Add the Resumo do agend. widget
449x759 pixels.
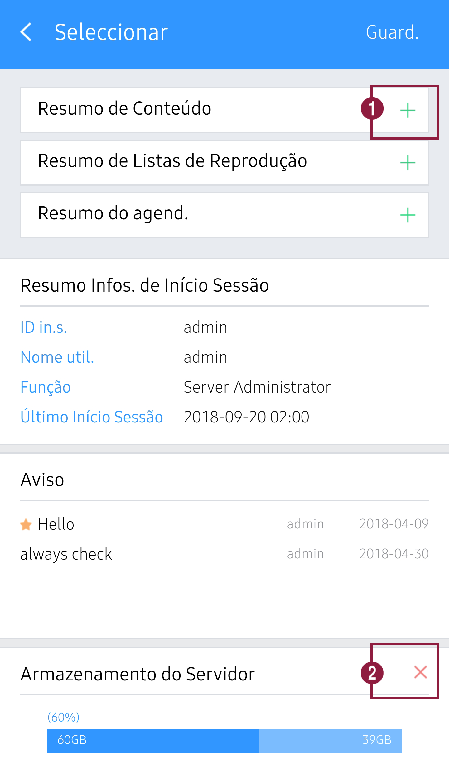(408, 215)
